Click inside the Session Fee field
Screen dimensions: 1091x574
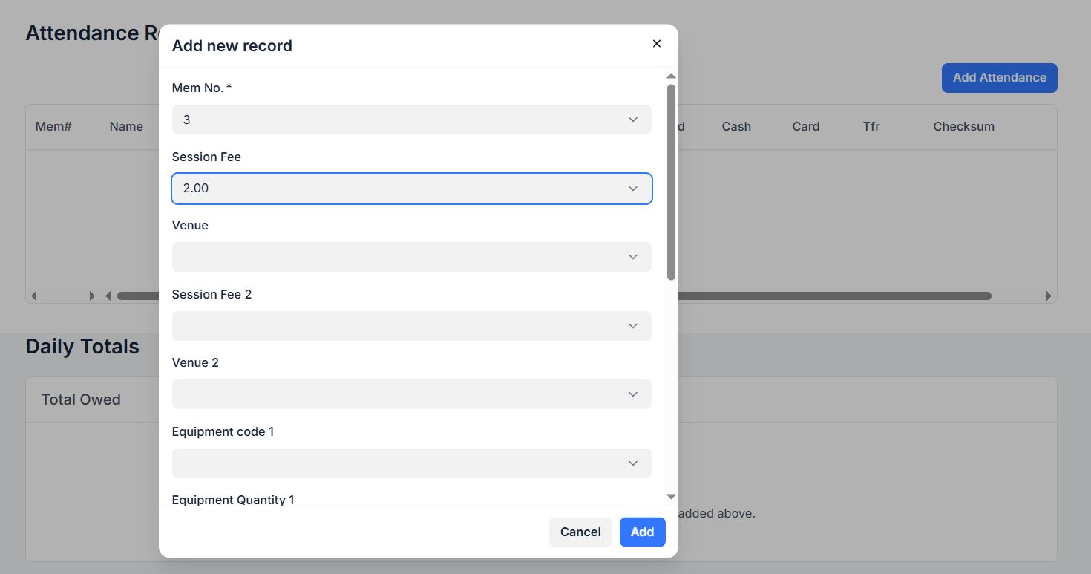click(393, 189)
